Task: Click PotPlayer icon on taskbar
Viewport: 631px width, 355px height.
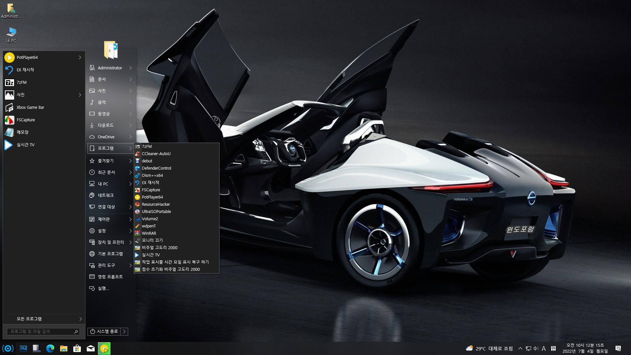Action: [104, 348]
